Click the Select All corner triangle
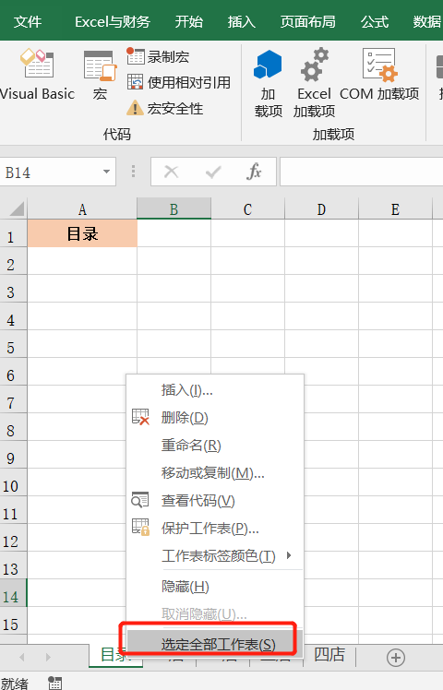The height and width of the screenshot is (690, 443). [16, 208]
